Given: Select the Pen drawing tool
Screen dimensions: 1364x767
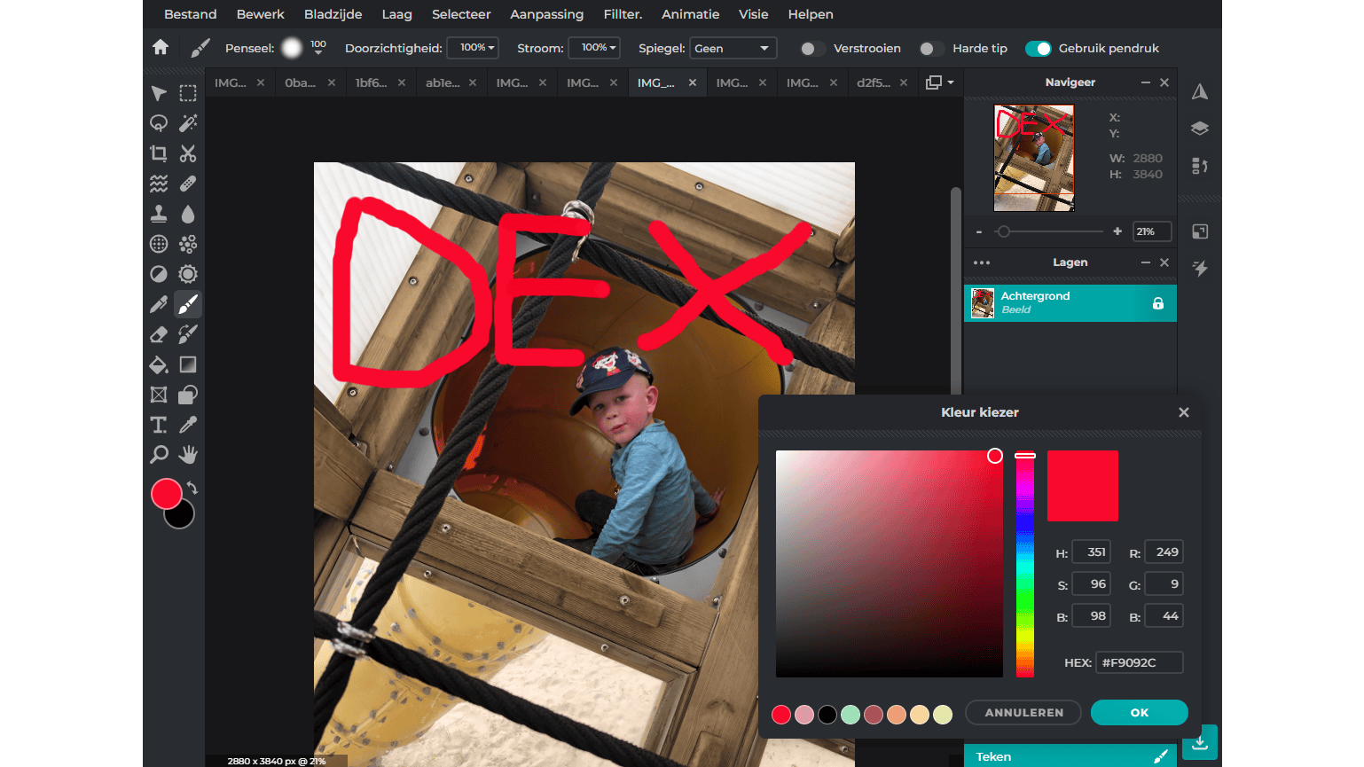Looking at the screenshot, I should (159, 304).
